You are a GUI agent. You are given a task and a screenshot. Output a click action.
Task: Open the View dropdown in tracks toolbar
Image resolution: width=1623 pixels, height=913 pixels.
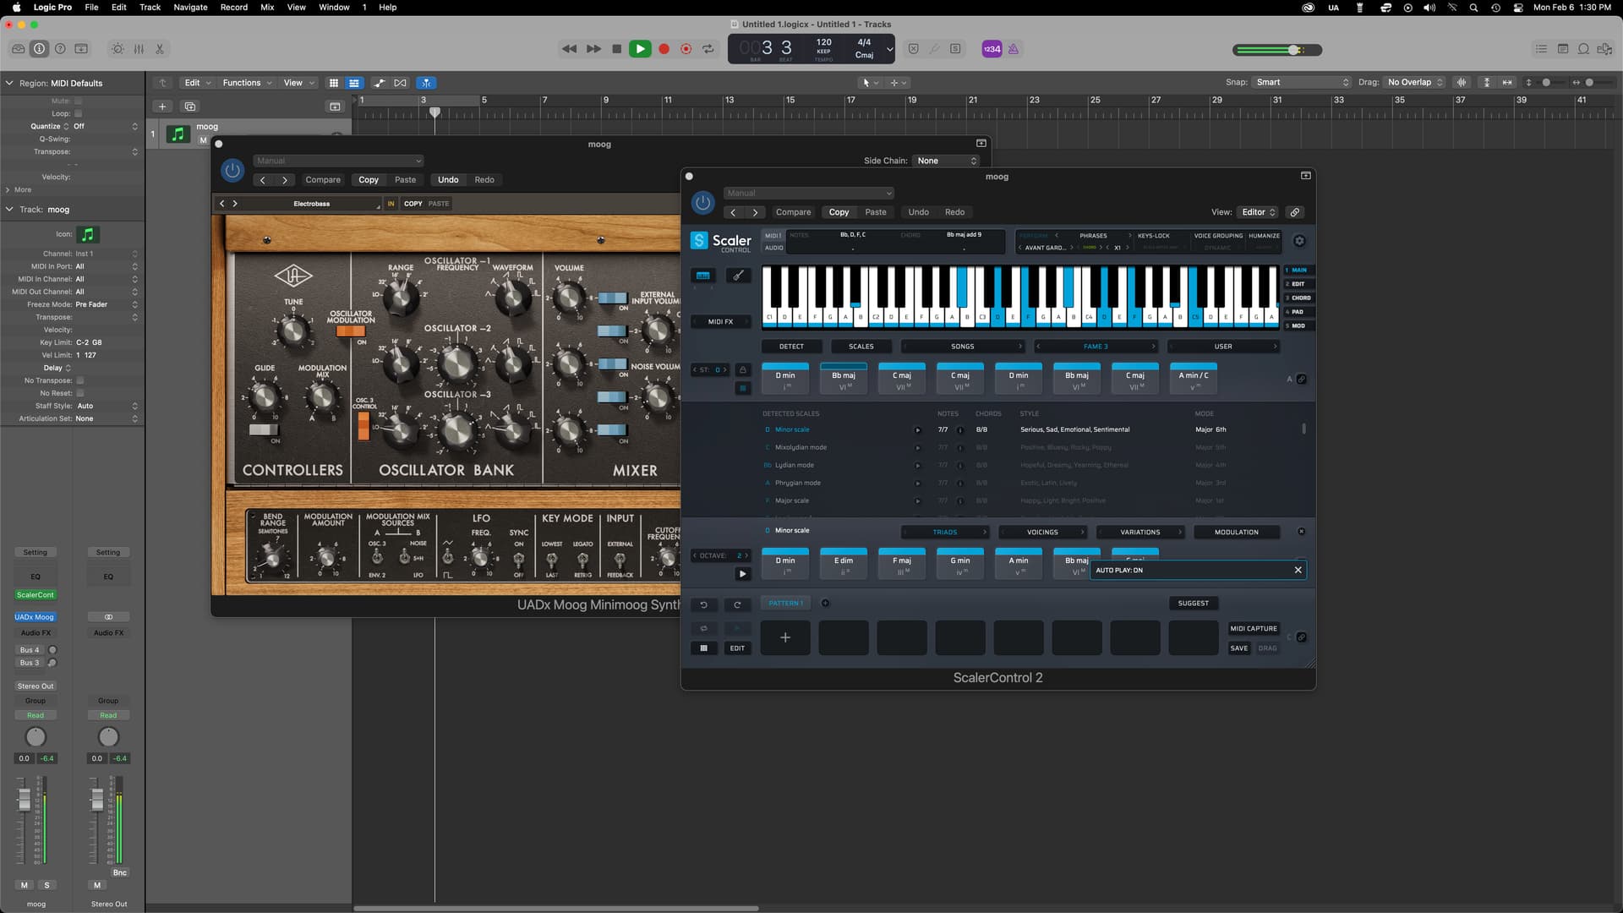pos(298,83)
